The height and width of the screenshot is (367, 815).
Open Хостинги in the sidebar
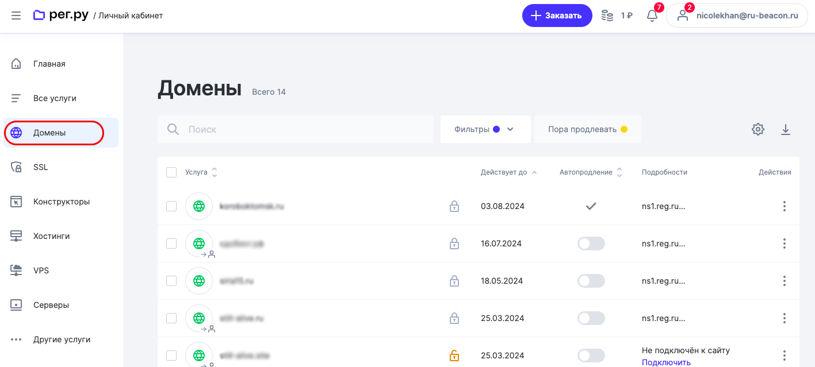click(51, 236)
